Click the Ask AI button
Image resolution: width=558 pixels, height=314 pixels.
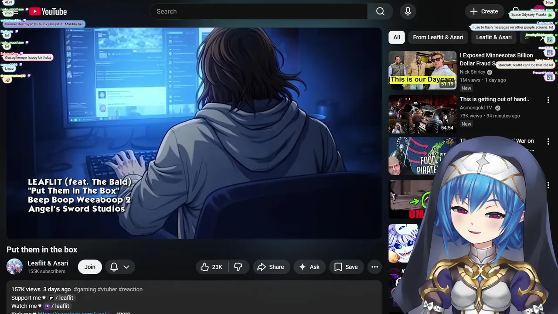tap(309, 267)
